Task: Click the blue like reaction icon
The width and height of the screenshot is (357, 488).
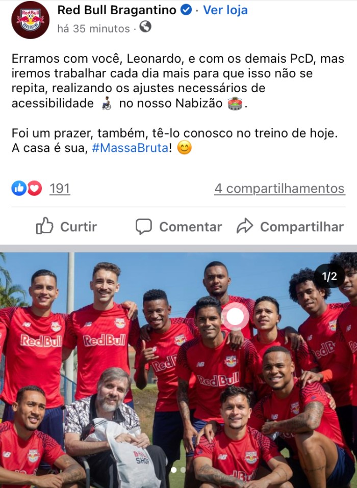Action: pos(19,188)
